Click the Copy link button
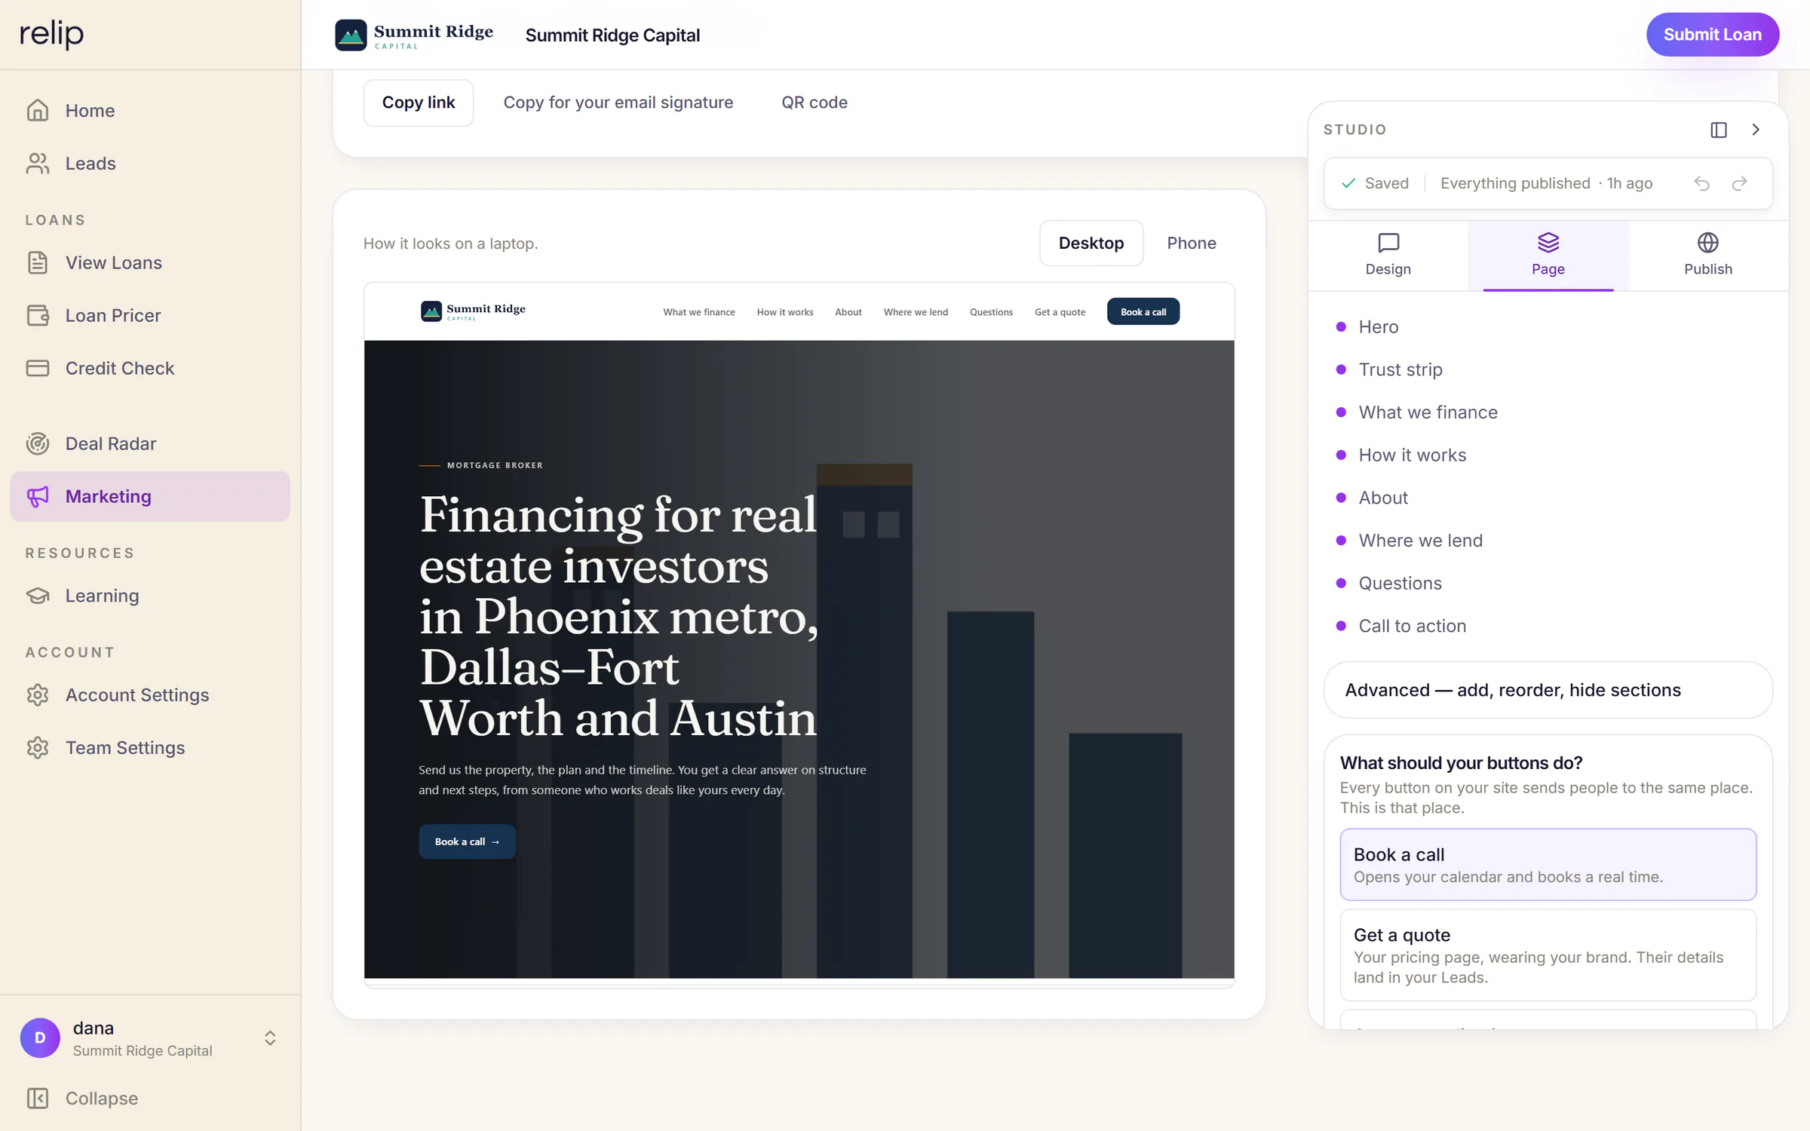The image size is (1810, 1131). (419, 103)
